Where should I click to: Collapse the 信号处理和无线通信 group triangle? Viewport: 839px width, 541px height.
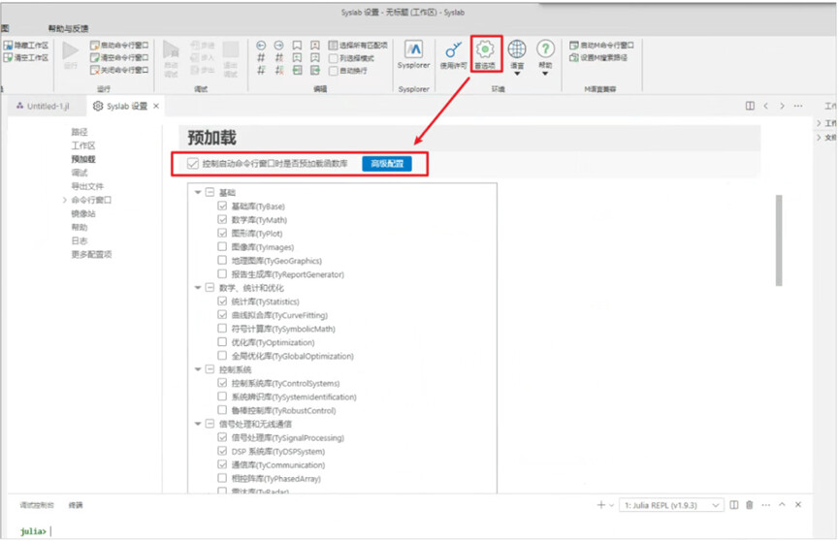[x=198, y=424]
